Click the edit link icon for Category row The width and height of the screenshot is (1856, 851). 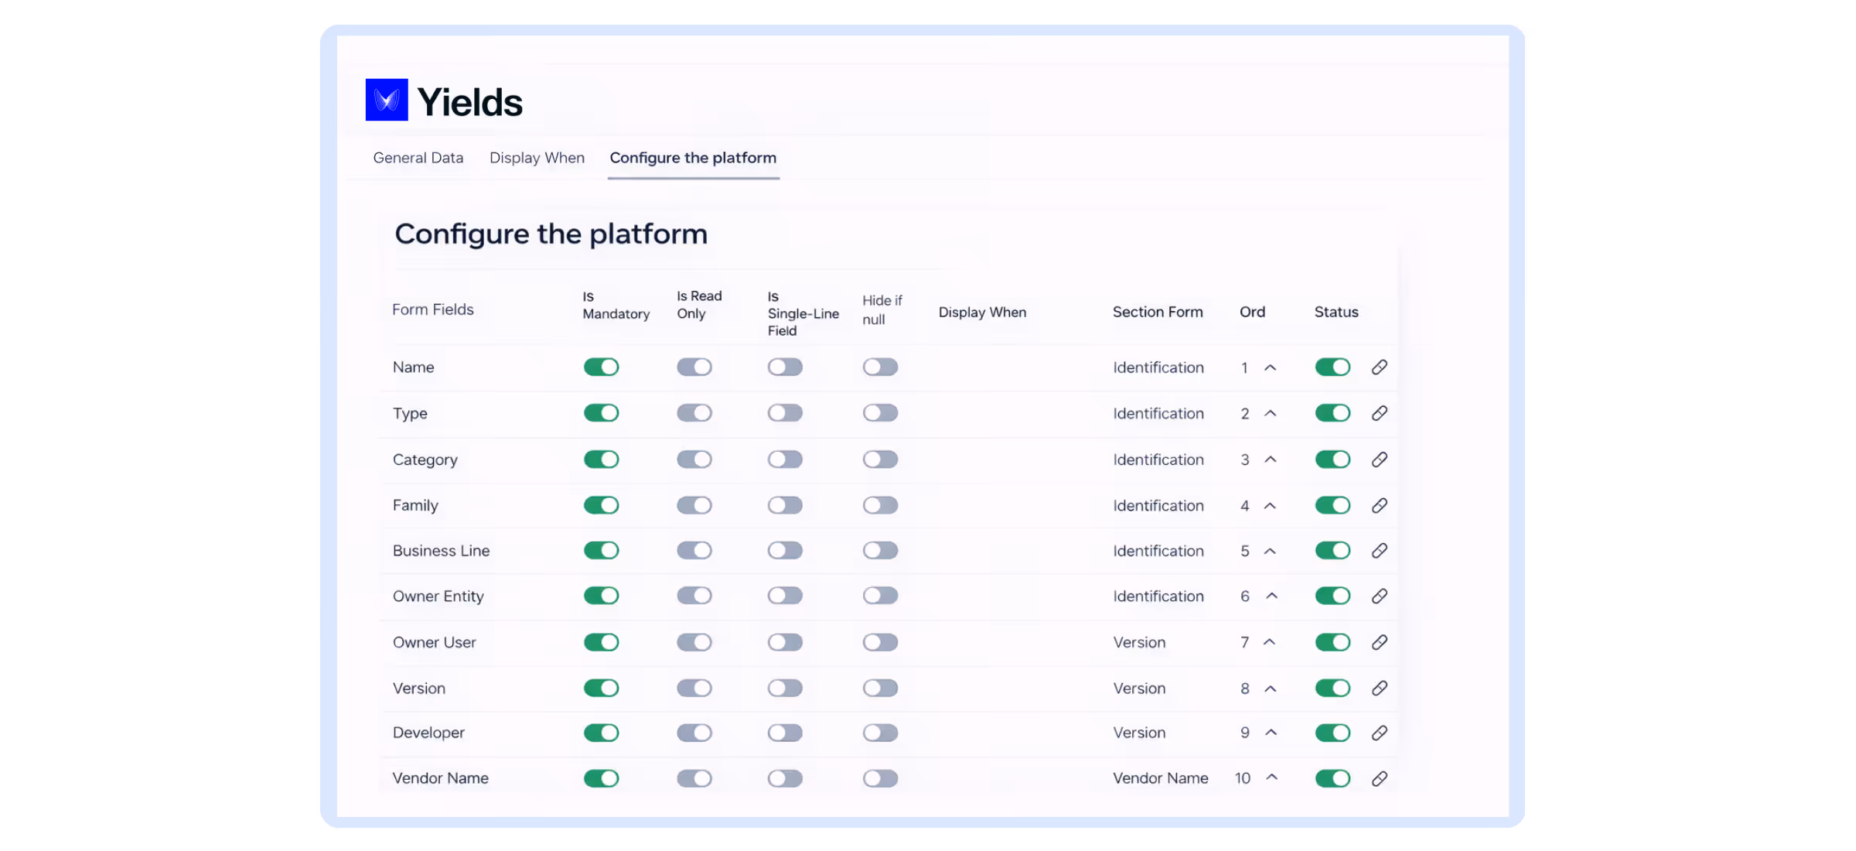pyautogui.click(x=1379, y=460)
